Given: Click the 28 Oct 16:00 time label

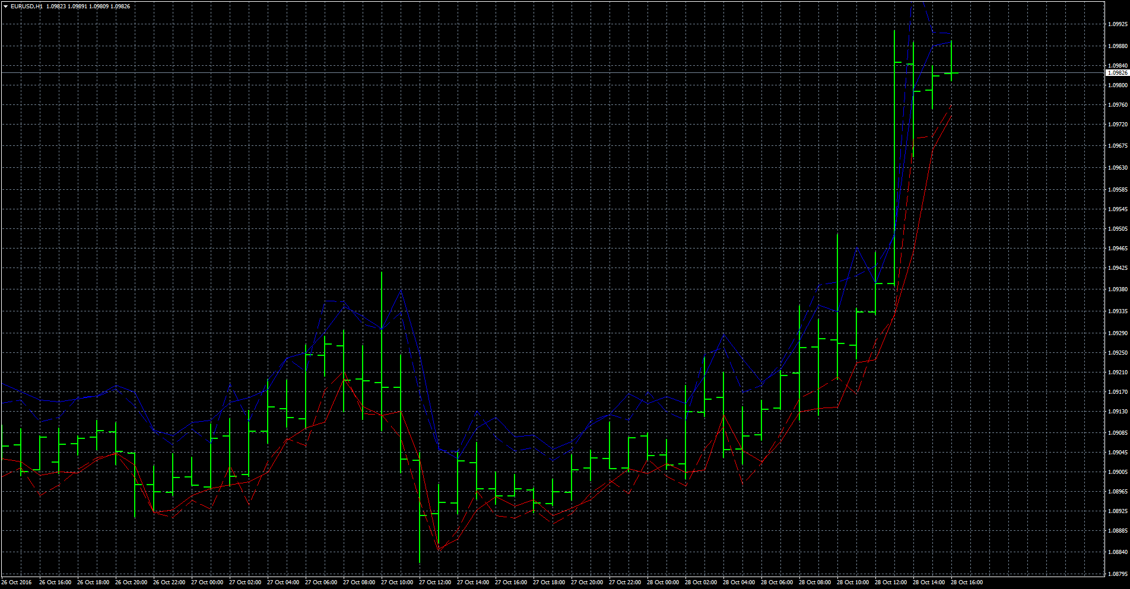Looking at the screenshot, I should (967, 582).
